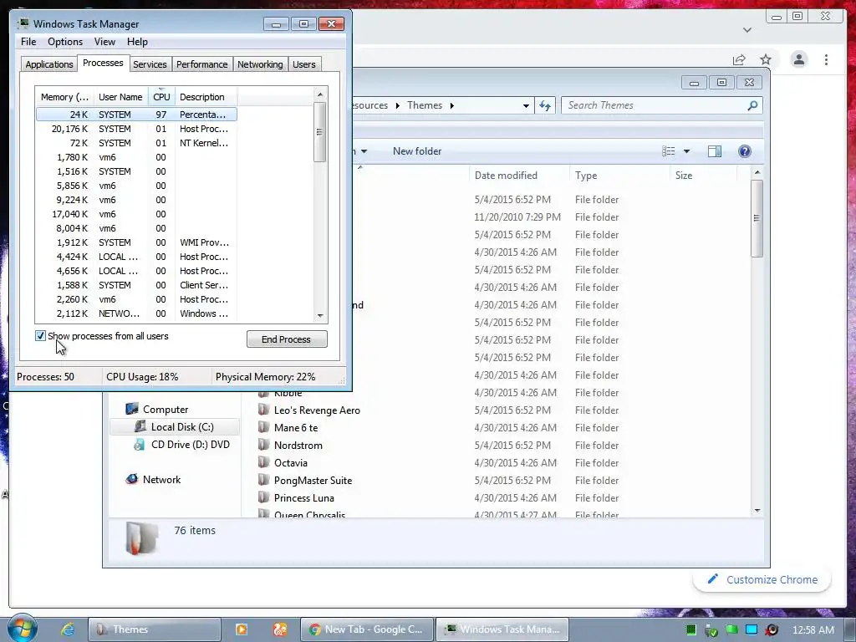This screenshot has width=856, height=642.
Task: Click the Explorer refresh address button
Action: click(545, 105)
